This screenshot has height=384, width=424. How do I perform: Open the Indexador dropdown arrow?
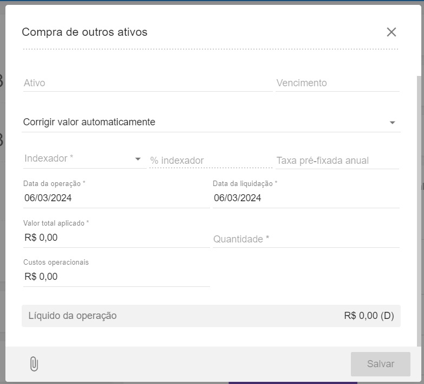(x=138, y=159)
